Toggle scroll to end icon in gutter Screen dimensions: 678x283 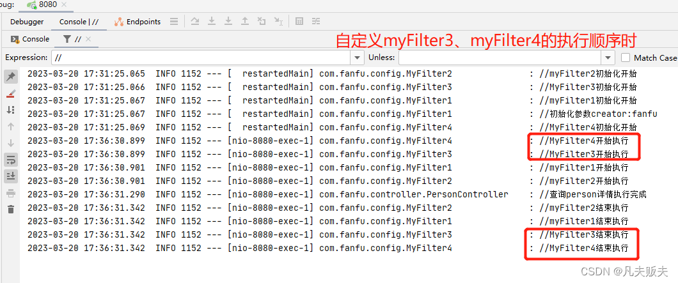tap(11, 176)
